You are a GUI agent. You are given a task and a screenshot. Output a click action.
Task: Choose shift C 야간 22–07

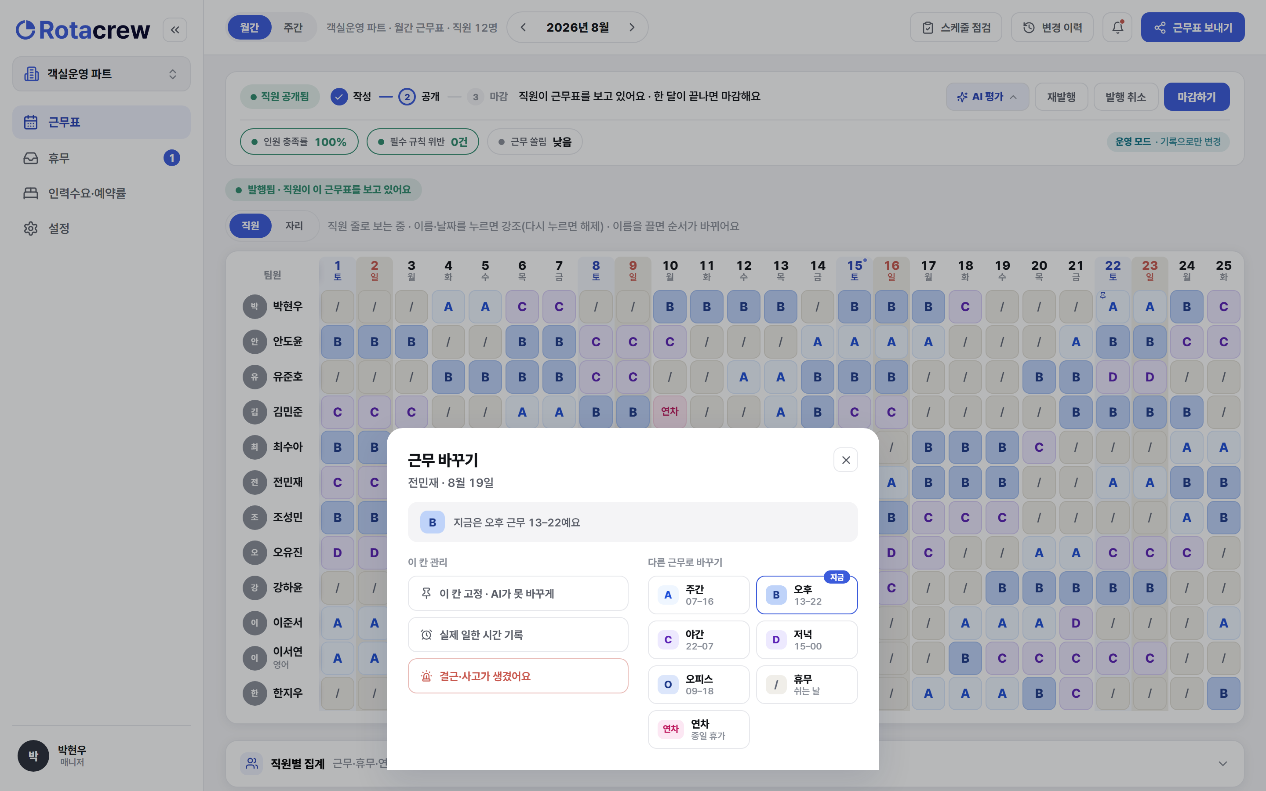coord(698,640)
